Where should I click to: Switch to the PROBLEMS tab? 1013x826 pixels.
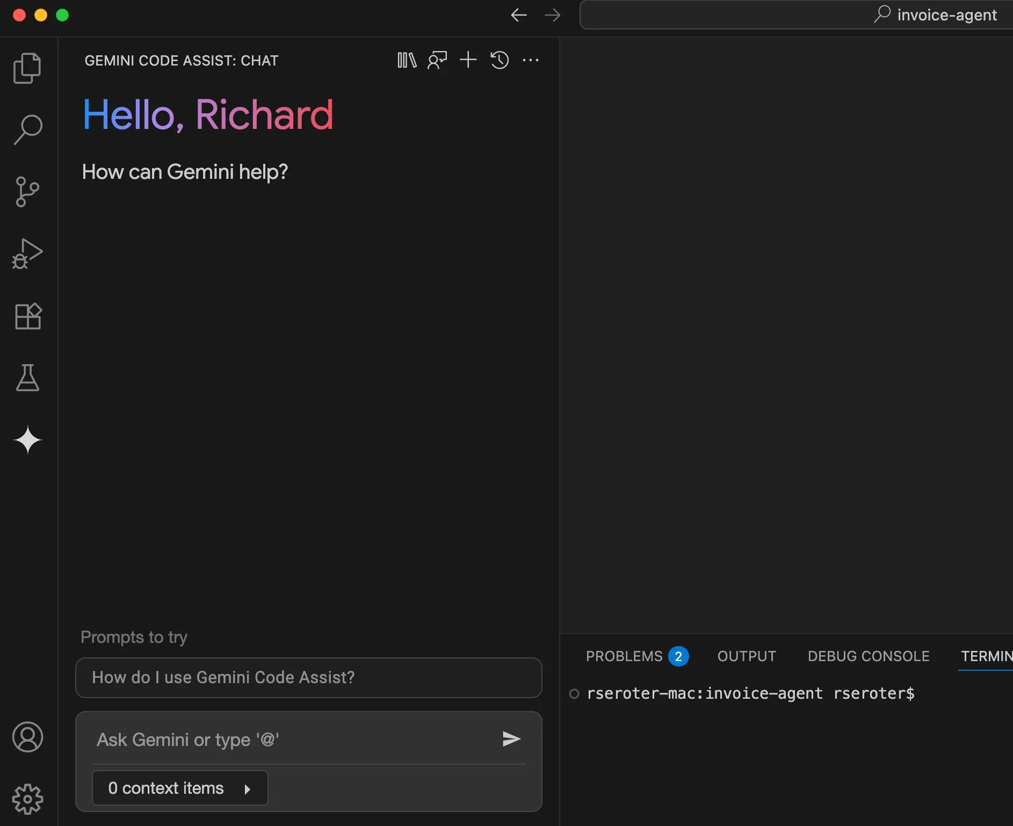coord(624,656)
